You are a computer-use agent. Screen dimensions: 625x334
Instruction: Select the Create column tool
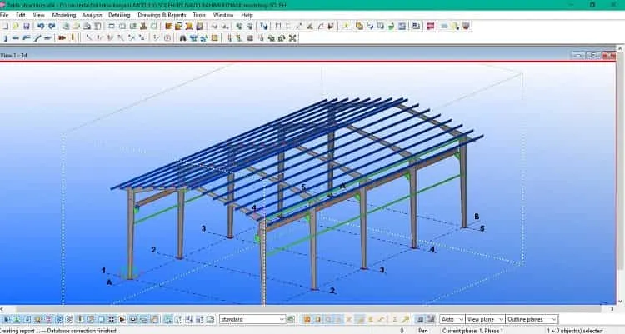pyautogui.click(x=6, y=38)
